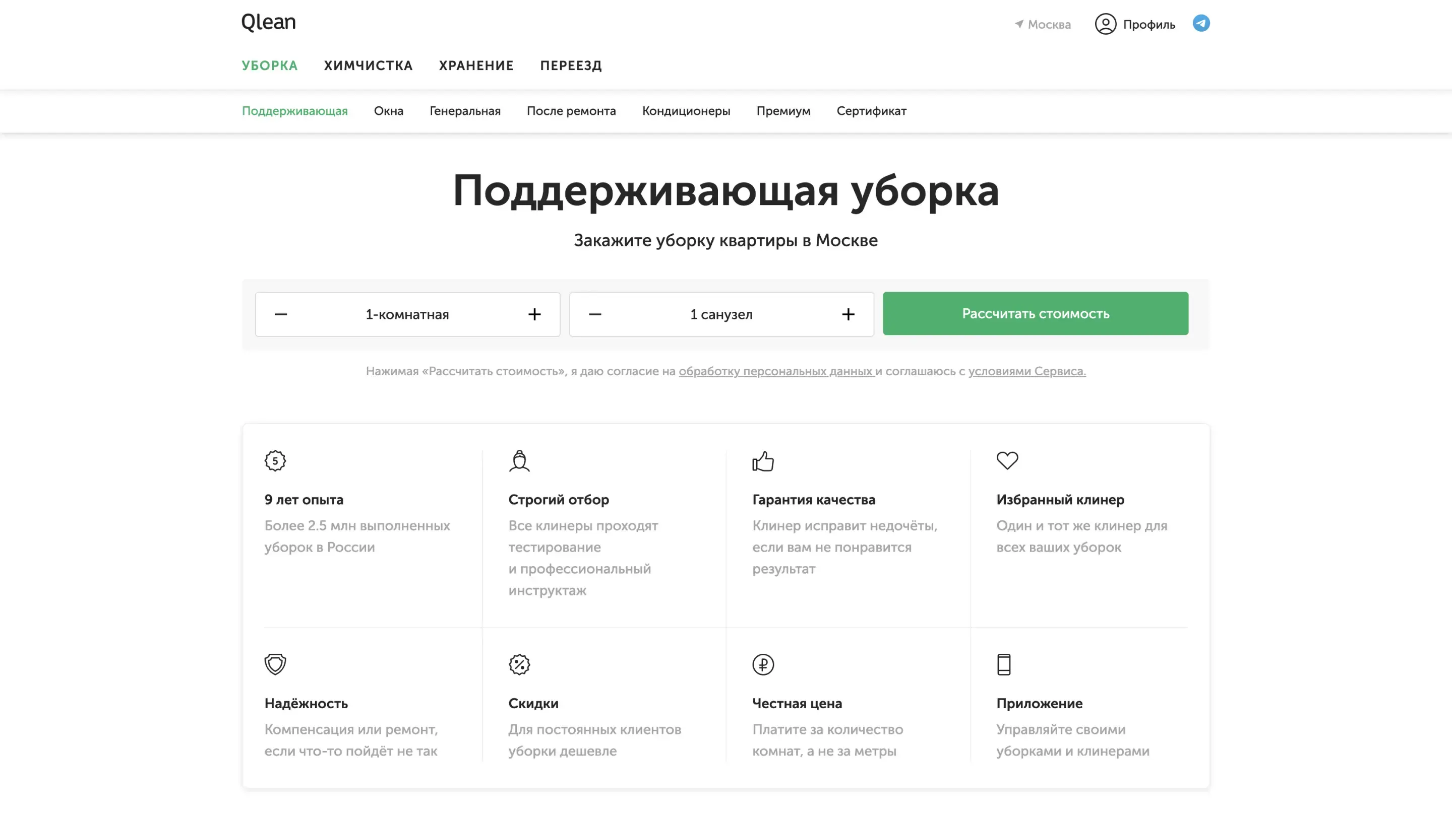The height and width of the screenshot is (816, 1452).
Task: Reduce bathroom count with minus
Action: click(x=595, y=314)
